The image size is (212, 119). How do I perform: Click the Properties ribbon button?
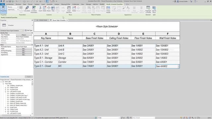coord(4,9)
